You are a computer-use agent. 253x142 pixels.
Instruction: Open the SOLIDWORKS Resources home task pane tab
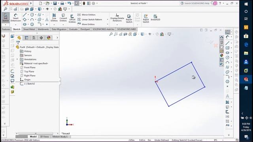[x=222, y=38]
